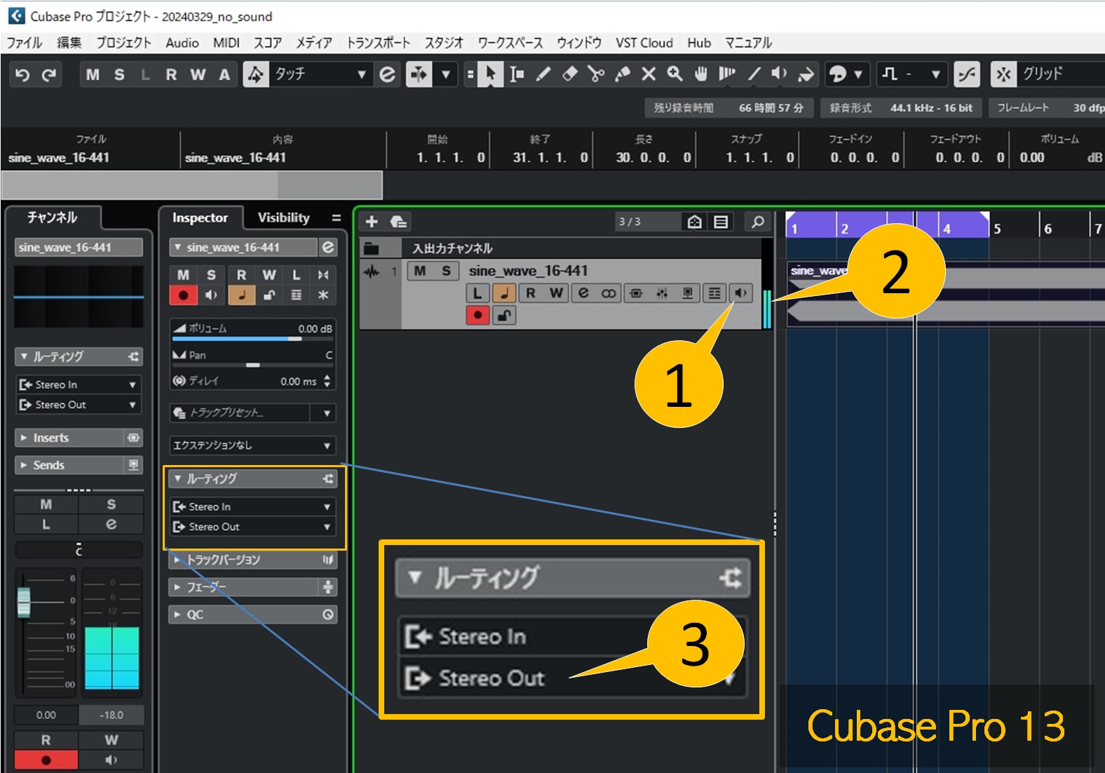The width and height of the screenshot is (1105, 773).
Task: Open track presets icon next to Add Track
Action: point(398,222)
